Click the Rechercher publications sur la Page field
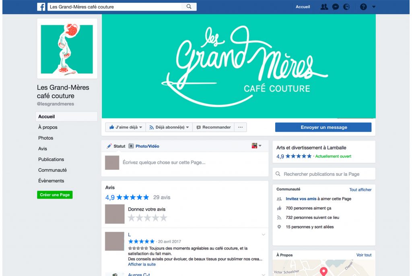 324,174
